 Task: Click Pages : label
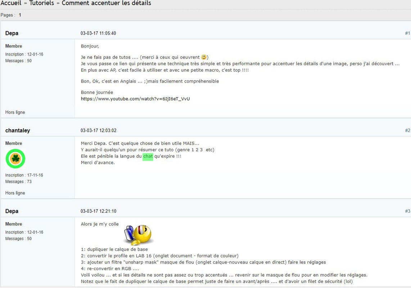[x=8, y=15]
